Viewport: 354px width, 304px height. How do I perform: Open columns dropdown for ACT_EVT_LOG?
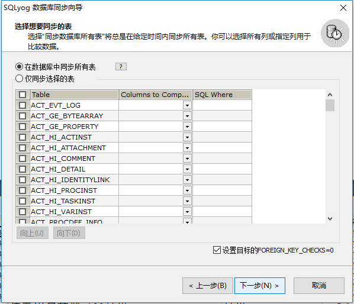click(x=187, y=105)
